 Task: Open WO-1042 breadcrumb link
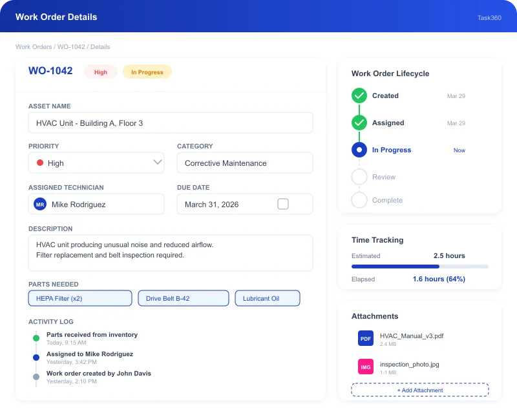pos(72,47)
